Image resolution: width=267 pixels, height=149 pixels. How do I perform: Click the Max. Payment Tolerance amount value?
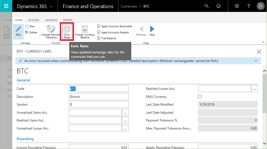228,128
